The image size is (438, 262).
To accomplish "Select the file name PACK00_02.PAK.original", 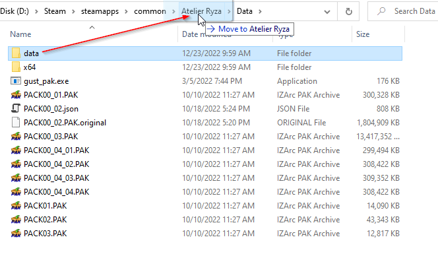I will (x=65, y=123).
